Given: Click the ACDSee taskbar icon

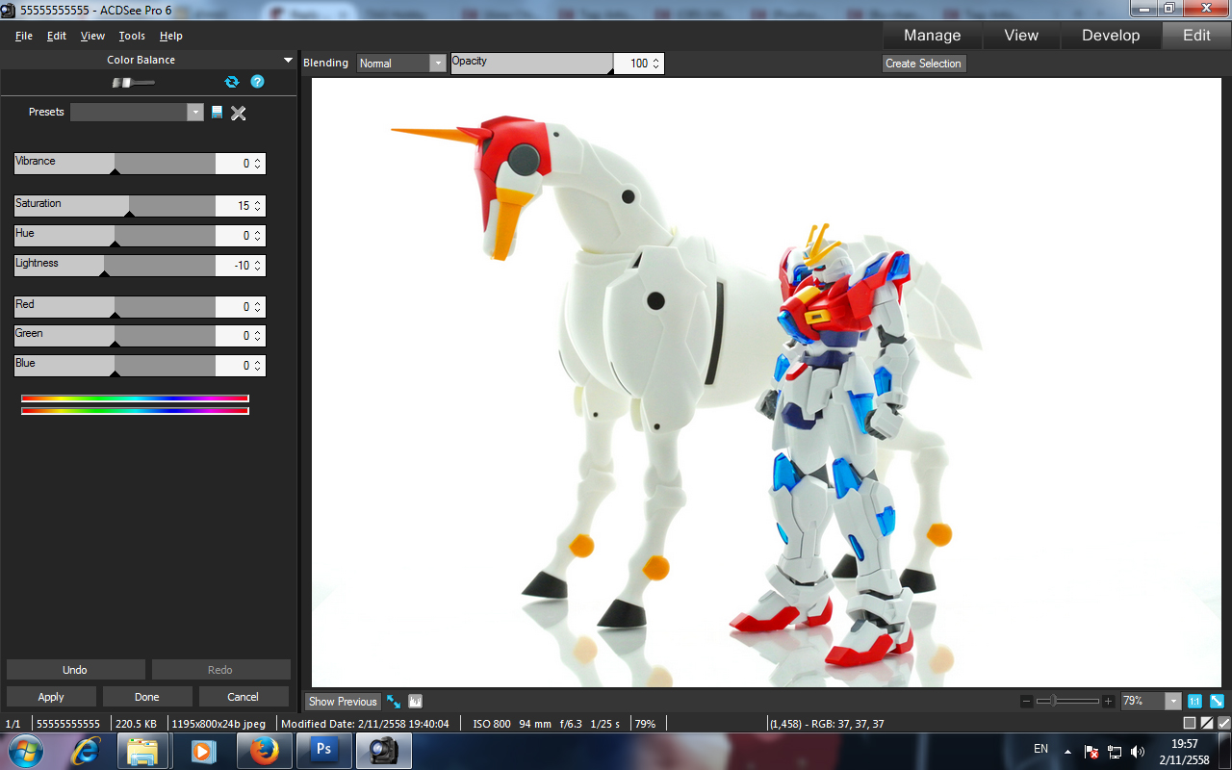Looking at the screenshot, I should (x=383, y=751).
